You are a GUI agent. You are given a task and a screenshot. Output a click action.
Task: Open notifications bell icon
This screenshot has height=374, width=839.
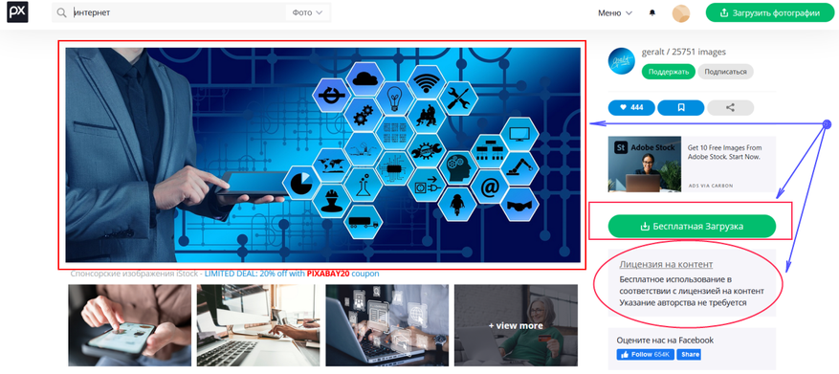[651, 12]
